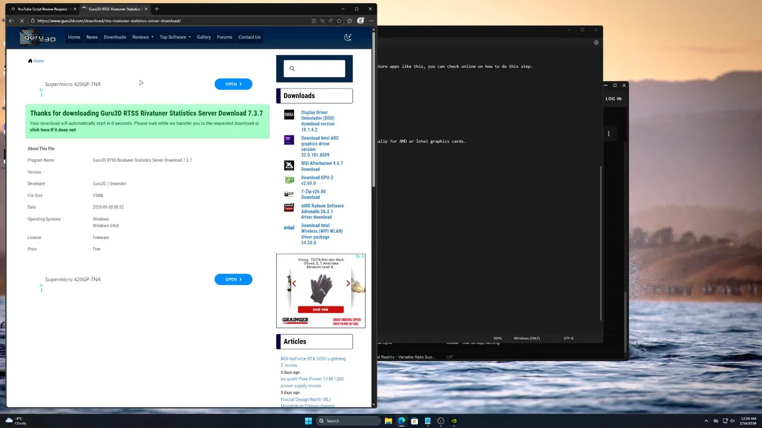Viewport: 762px width, 428px height.
Task: Expand the Top Software dropdown menu
Action: pyautogui.click(x=175, y=37)
